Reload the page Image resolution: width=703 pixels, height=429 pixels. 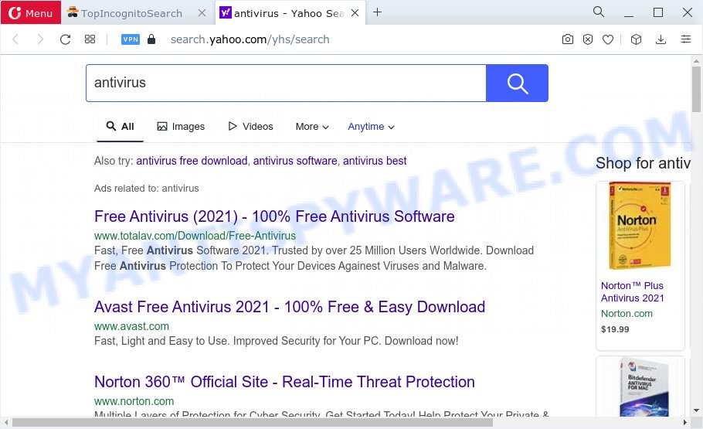coord(66,39)
